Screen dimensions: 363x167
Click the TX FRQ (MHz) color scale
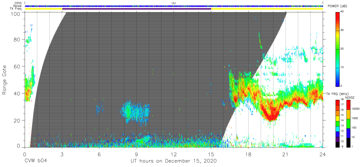[338, 123]
